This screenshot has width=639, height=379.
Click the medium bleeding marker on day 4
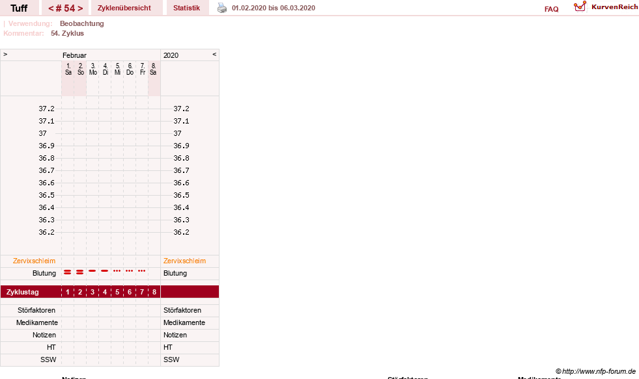pyautogui.click(x=105, y=271)
